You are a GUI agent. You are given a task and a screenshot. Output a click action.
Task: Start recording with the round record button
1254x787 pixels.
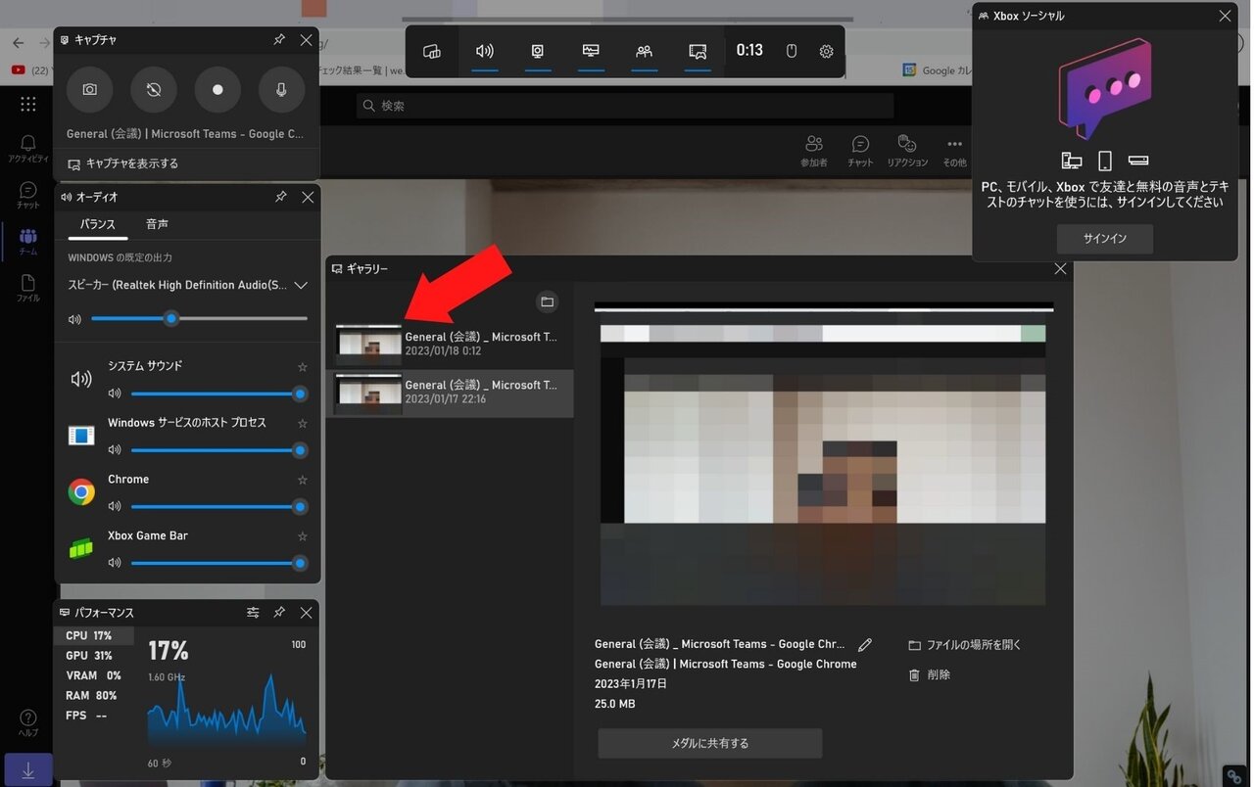coord(217,89)
